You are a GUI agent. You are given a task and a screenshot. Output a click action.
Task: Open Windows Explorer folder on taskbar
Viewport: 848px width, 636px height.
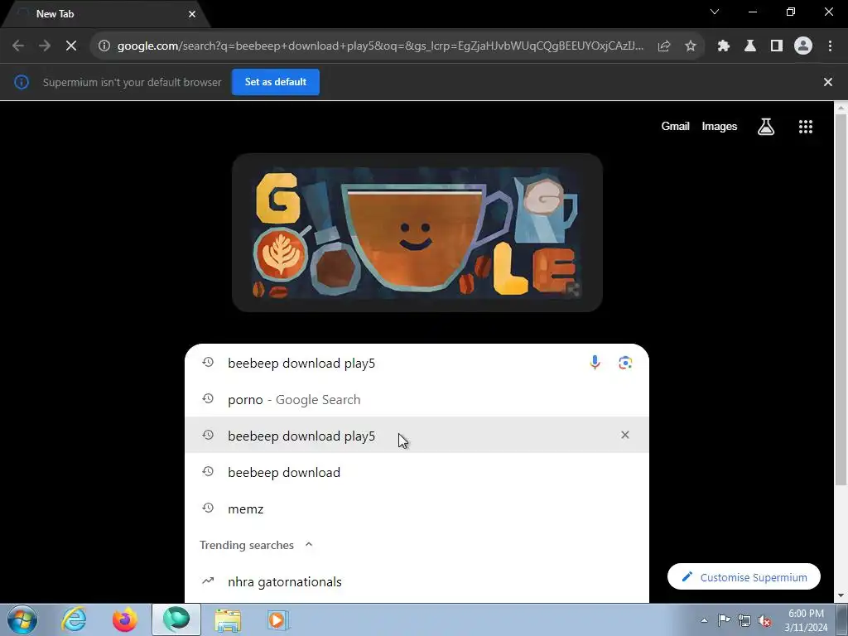[228, 619]
